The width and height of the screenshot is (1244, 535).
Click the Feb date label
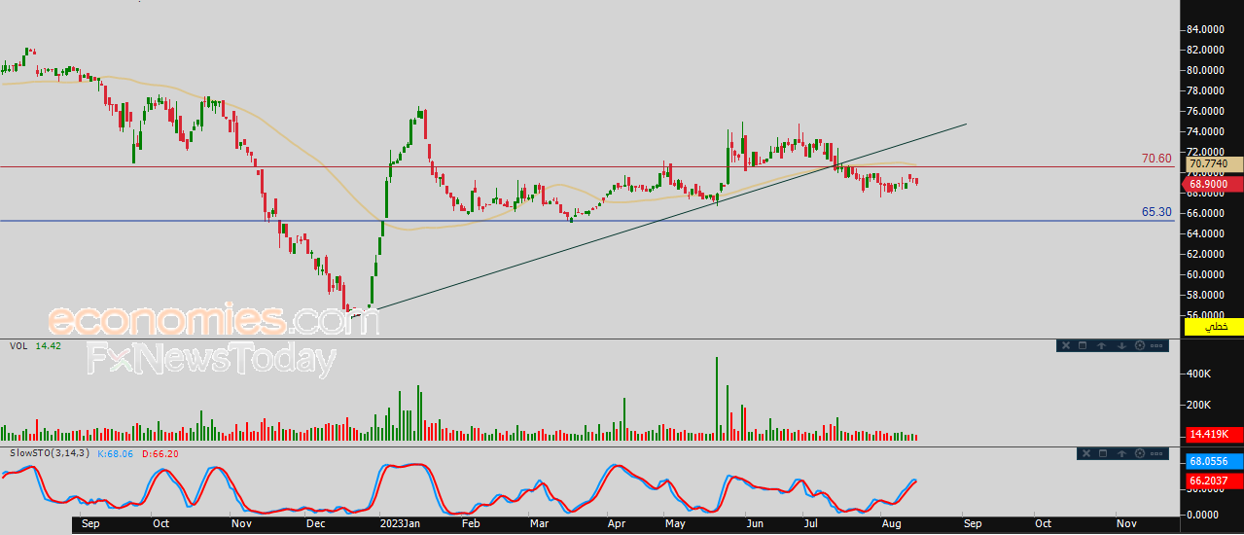pos(471,523)
